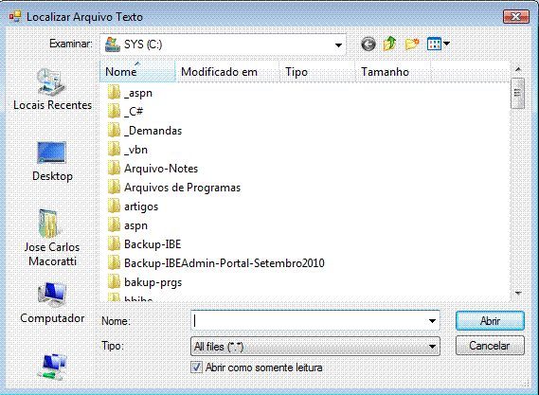Go back with the round back arrow icon
The width and height of the screenshot is (539, 395).
point(368,44)
